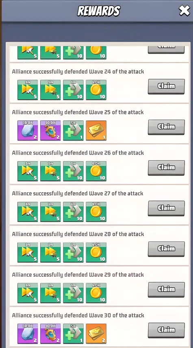Select the Wave 28 gold coin icon

(x=96, y=252)
